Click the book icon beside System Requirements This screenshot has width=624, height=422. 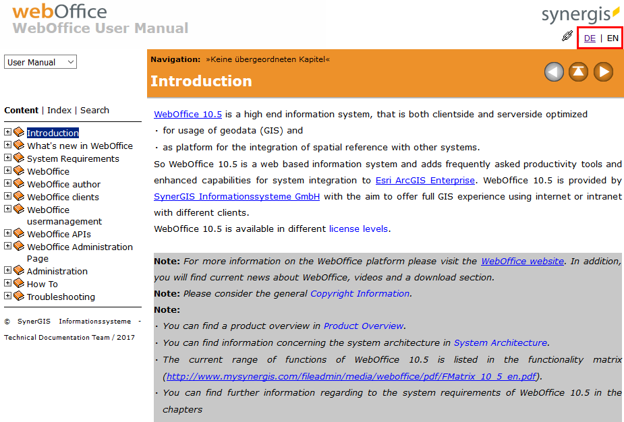19,158
